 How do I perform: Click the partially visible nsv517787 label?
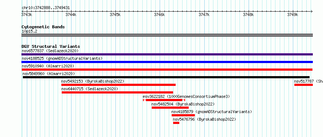[308, 81]
